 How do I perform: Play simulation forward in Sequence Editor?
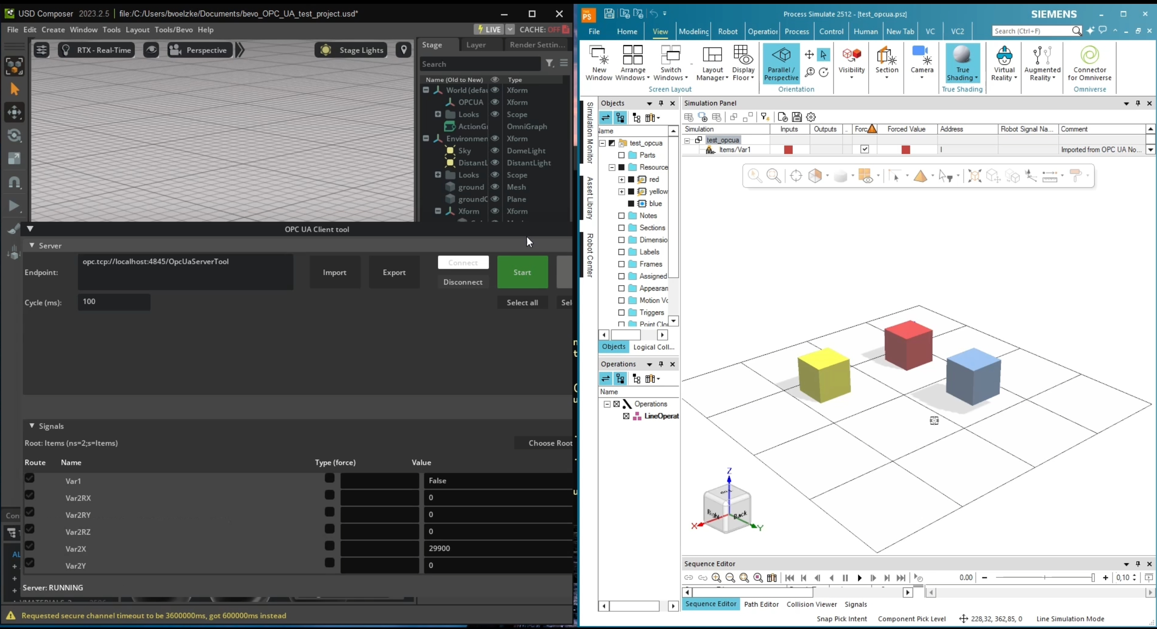point(859,578)
